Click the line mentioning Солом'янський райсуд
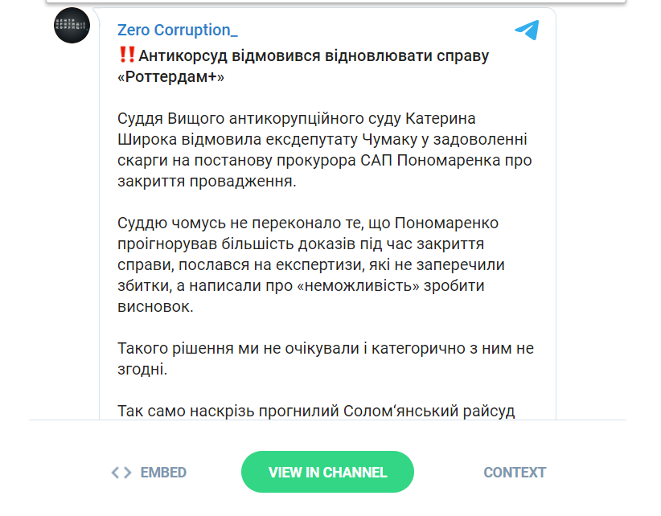Viewport: 661px width, 516px height. pyautogui.click(x=316, y=412)
